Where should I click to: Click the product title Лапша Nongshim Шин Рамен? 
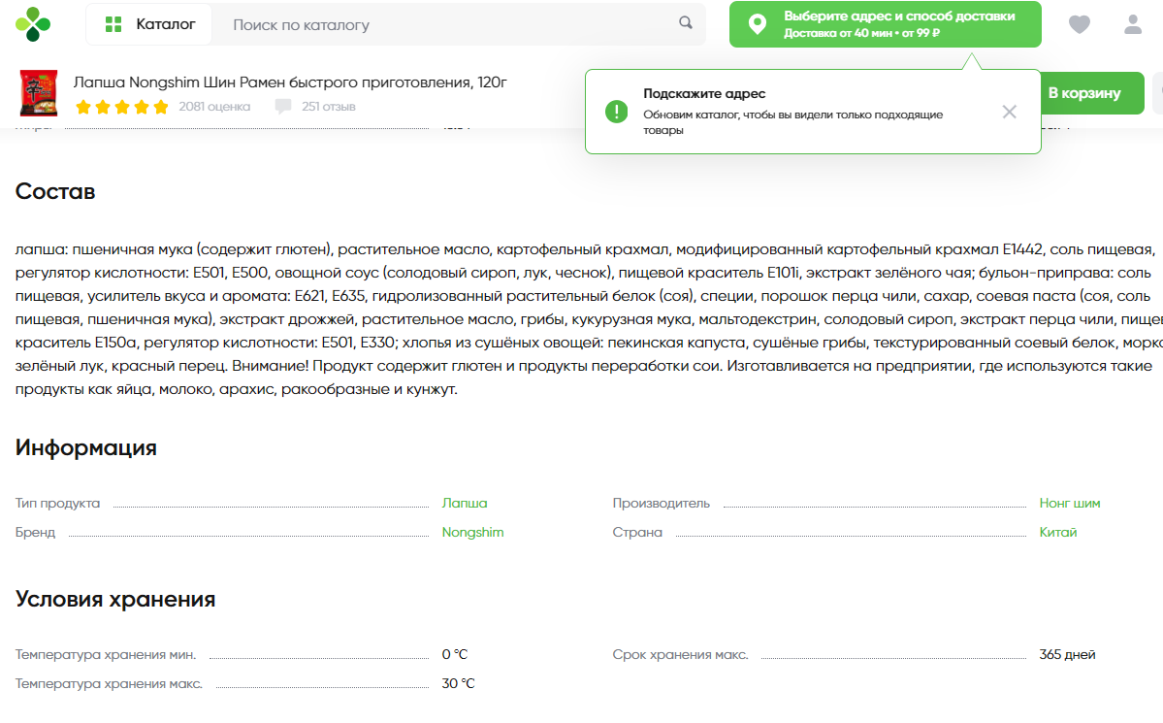(290, 82)
